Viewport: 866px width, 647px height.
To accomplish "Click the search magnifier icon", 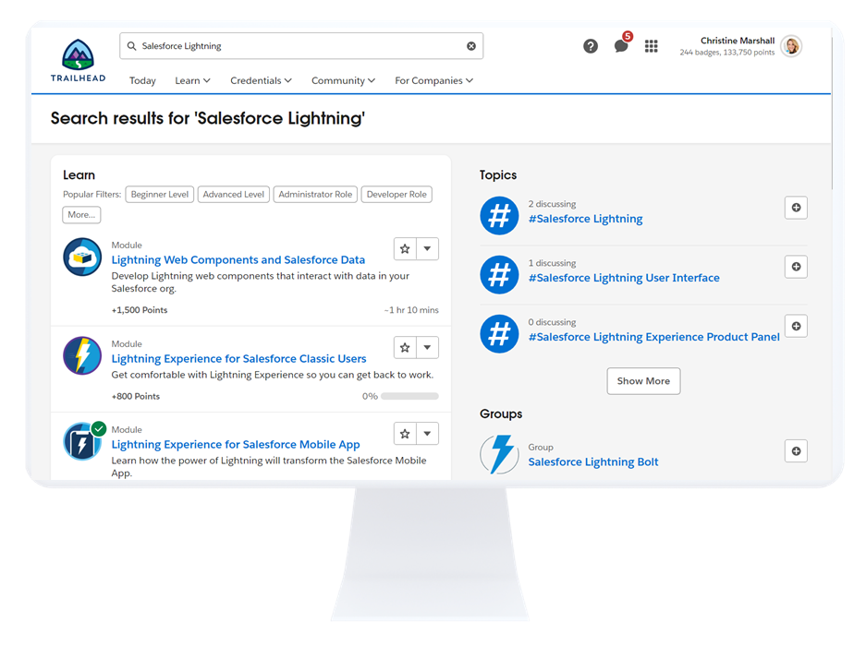I will tap(131, 46).
